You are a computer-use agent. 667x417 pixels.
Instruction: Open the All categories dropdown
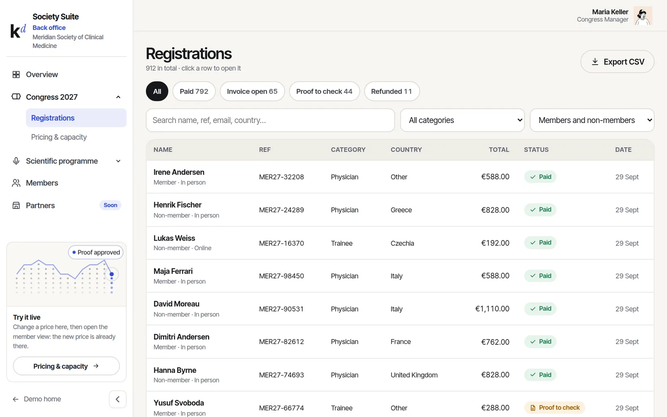tap(462, 120)
